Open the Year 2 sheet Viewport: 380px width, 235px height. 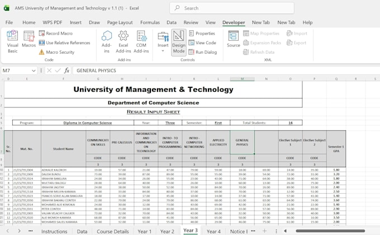(167, 231)
